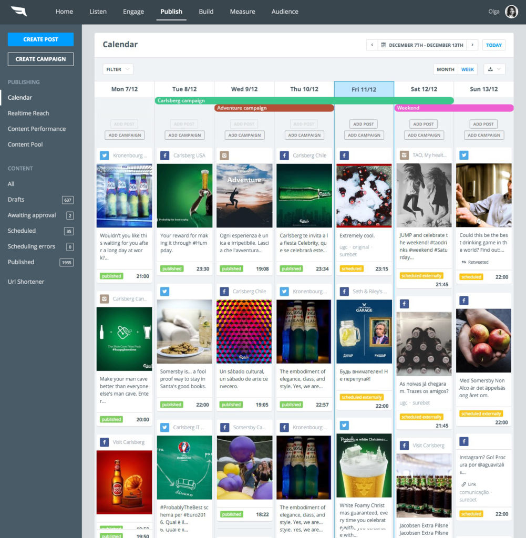The width and height of the screenshot is (526, 538).
Task: Open the Build tab
Action: tap(206, 12)
